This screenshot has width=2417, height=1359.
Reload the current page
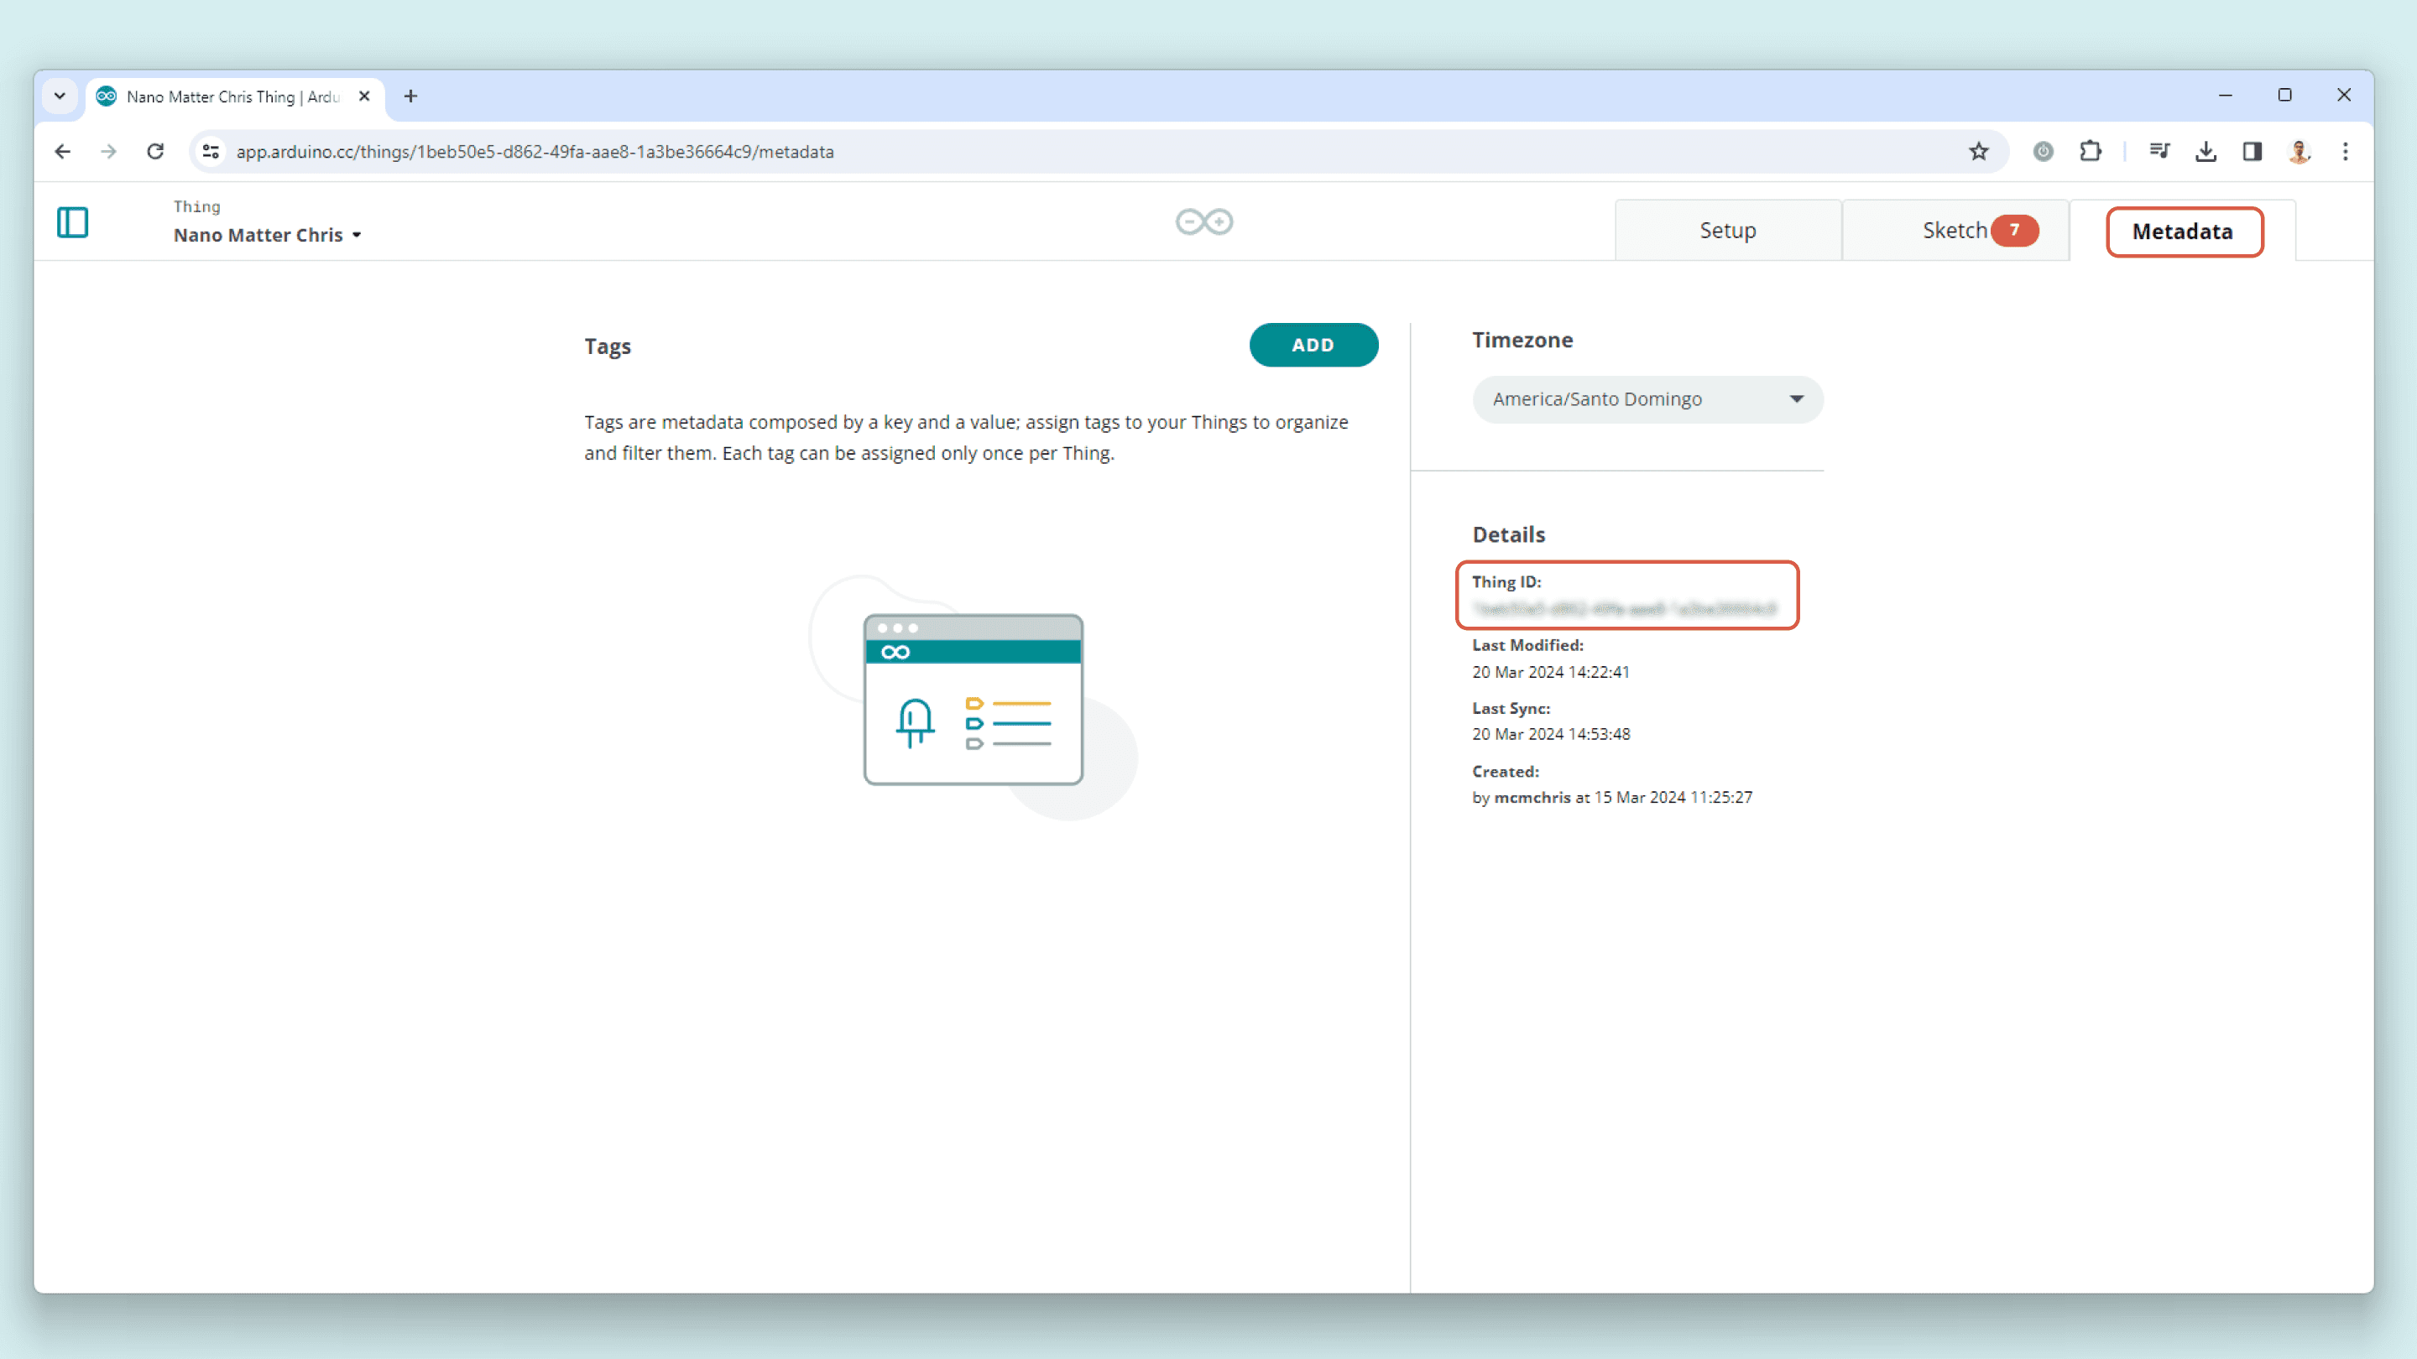[x=156, y=152]
